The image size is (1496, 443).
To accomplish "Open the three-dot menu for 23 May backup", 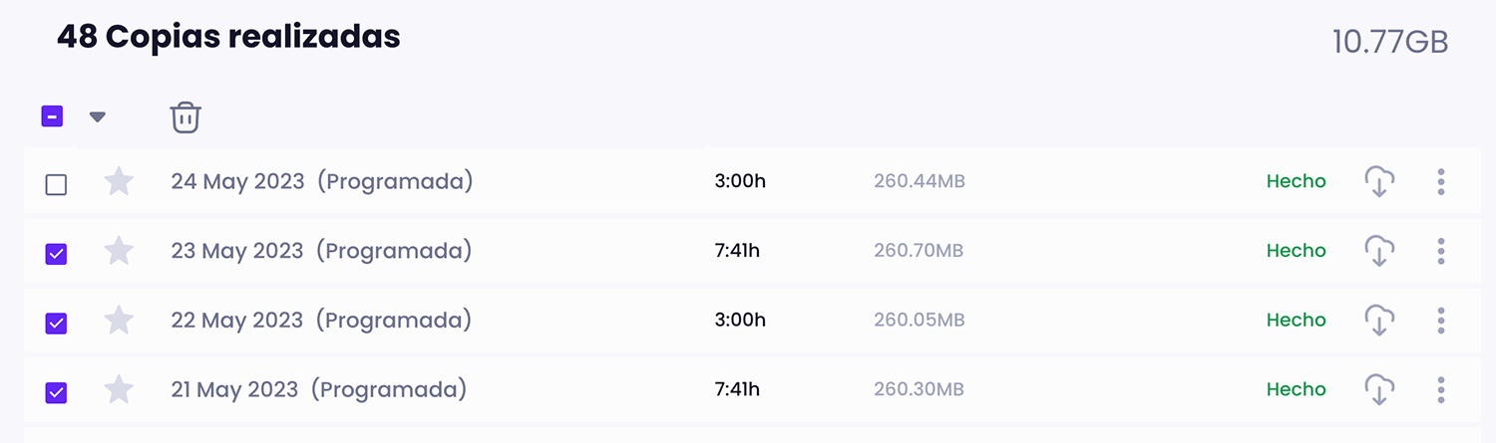I will click(x=1441, y=251).
